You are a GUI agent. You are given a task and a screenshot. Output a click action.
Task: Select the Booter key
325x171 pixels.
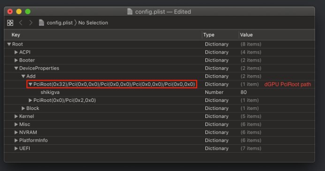(x=27, y=60)
